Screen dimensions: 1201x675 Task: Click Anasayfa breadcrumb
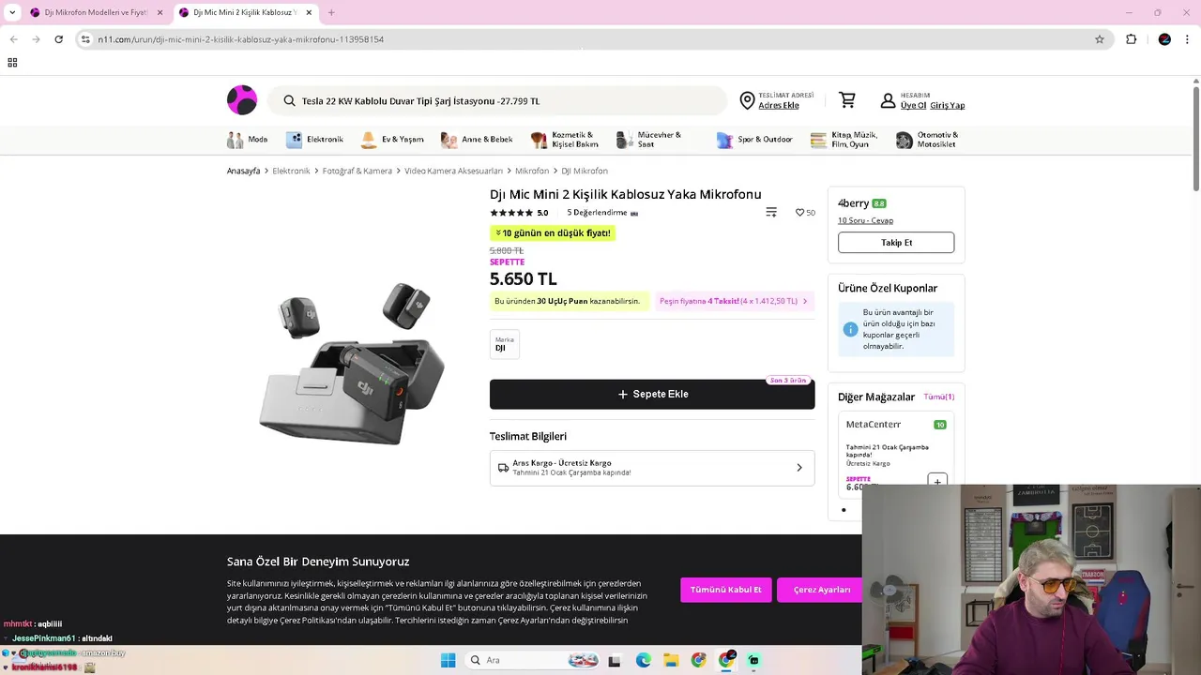click(243, 171)
